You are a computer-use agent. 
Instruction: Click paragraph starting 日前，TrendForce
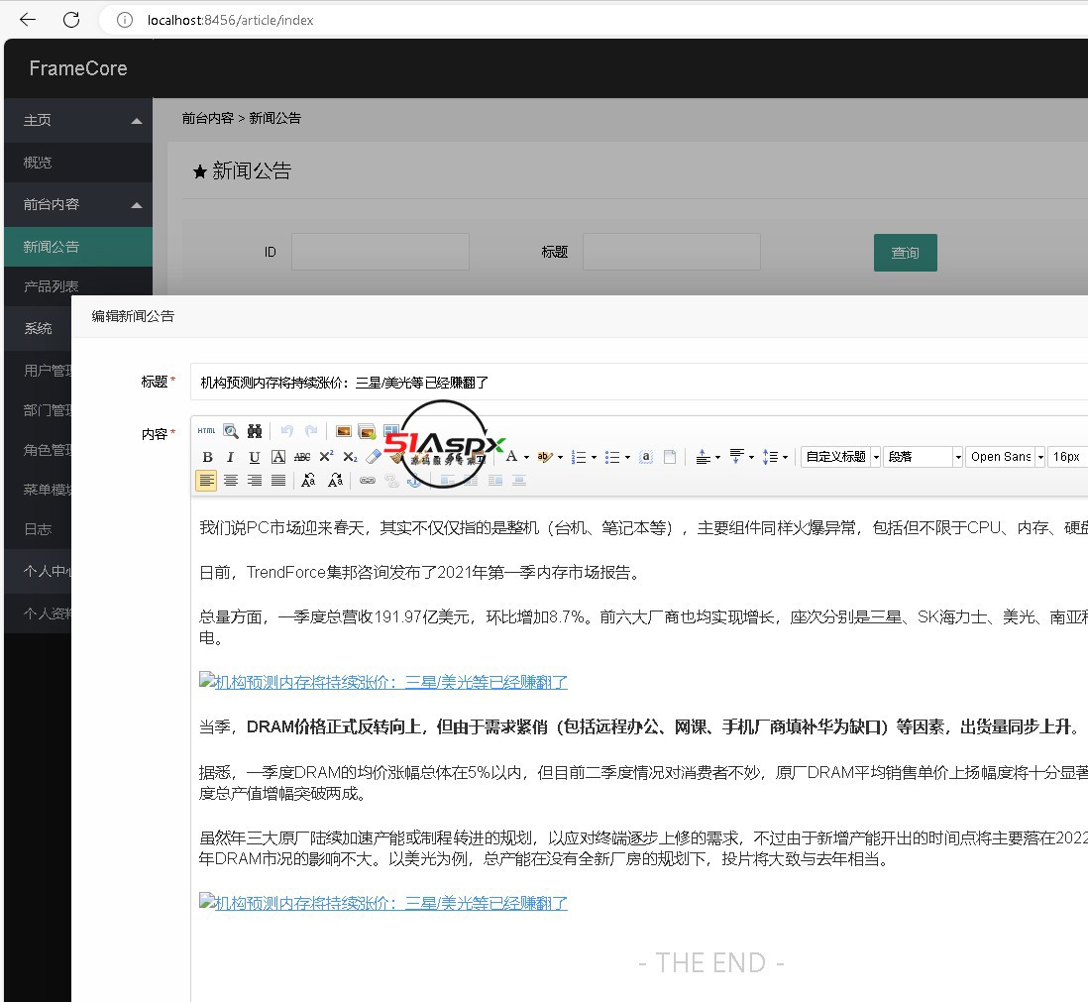419,573
